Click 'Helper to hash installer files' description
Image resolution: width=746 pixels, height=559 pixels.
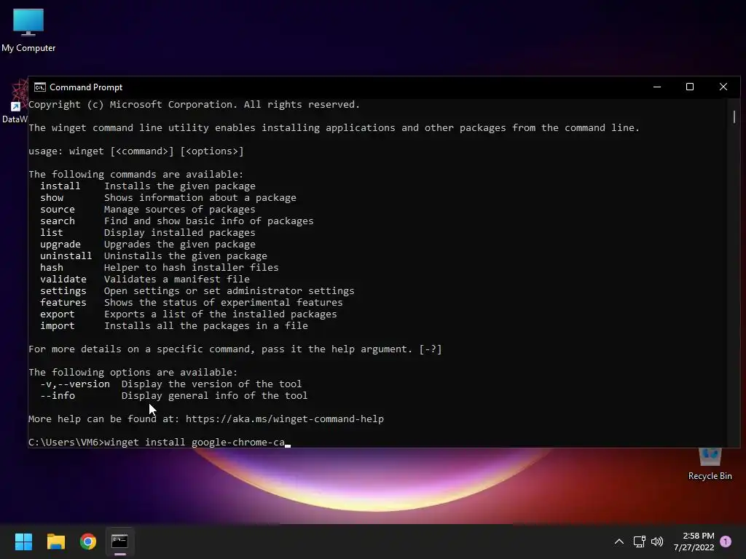coord(192,268)
